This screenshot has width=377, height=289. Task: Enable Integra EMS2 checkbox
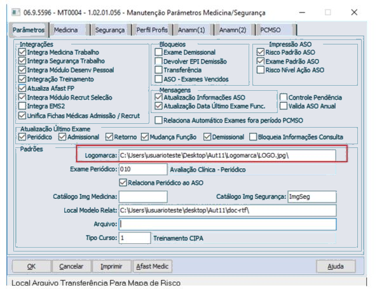(22, 106)
